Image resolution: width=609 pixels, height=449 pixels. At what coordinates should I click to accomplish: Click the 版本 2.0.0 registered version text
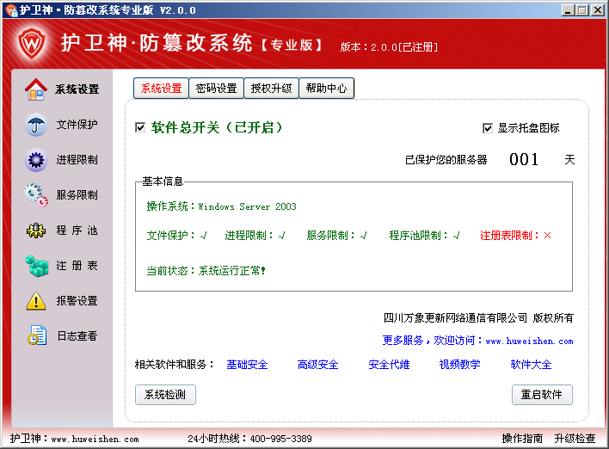(x=389, y=47)
